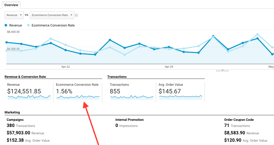Click the Ecommerce Conversion Rate legend dot
Viewport: 274px width, 145px height.
28,25
